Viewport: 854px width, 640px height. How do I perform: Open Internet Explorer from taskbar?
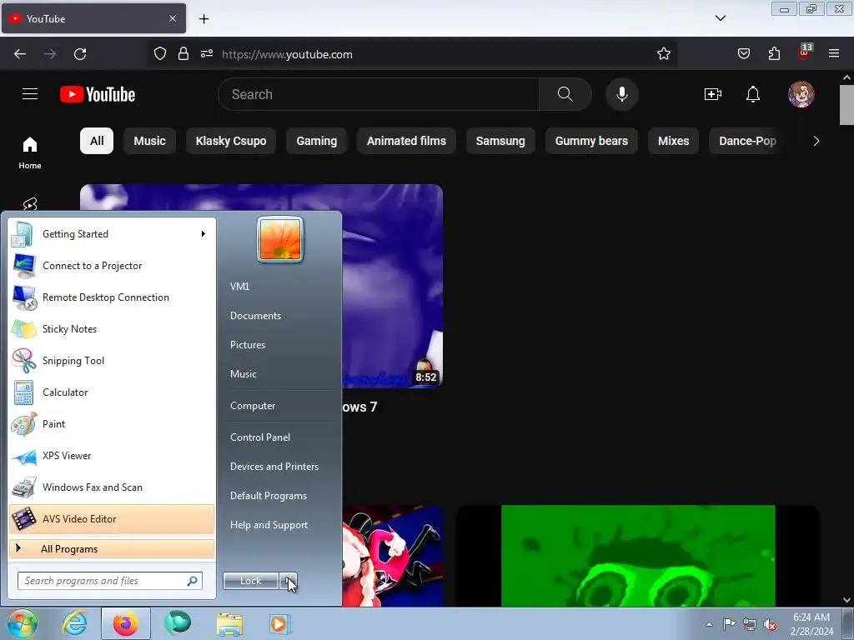[74, 623]
